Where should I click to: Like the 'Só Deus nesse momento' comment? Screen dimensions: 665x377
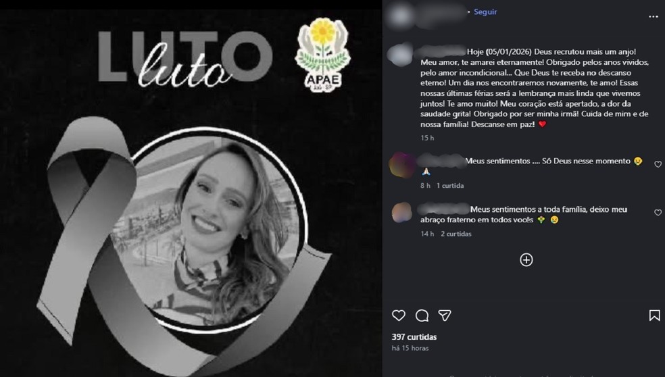(658, 164)
